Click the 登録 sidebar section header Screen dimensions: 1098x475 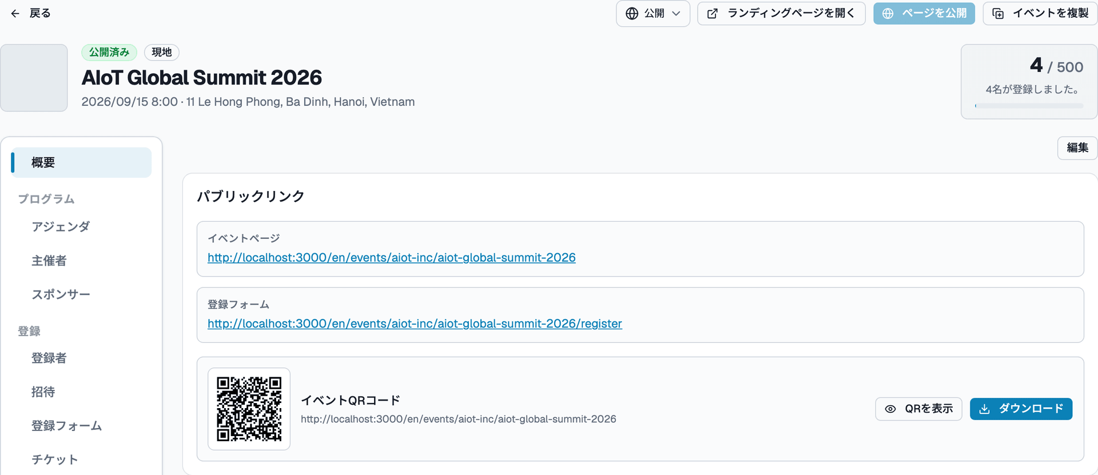click(x=29, y=331)
